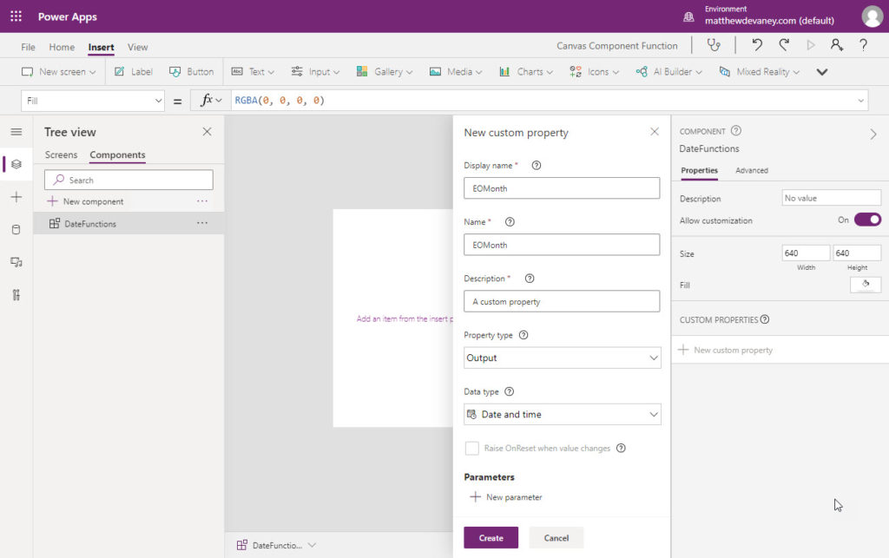Open the View menu

click(x=137, y=47)
